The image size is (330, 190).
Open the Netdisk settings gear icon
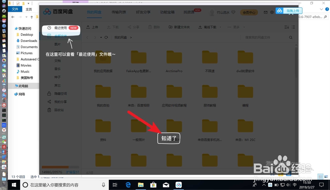(x=272, y=12)
